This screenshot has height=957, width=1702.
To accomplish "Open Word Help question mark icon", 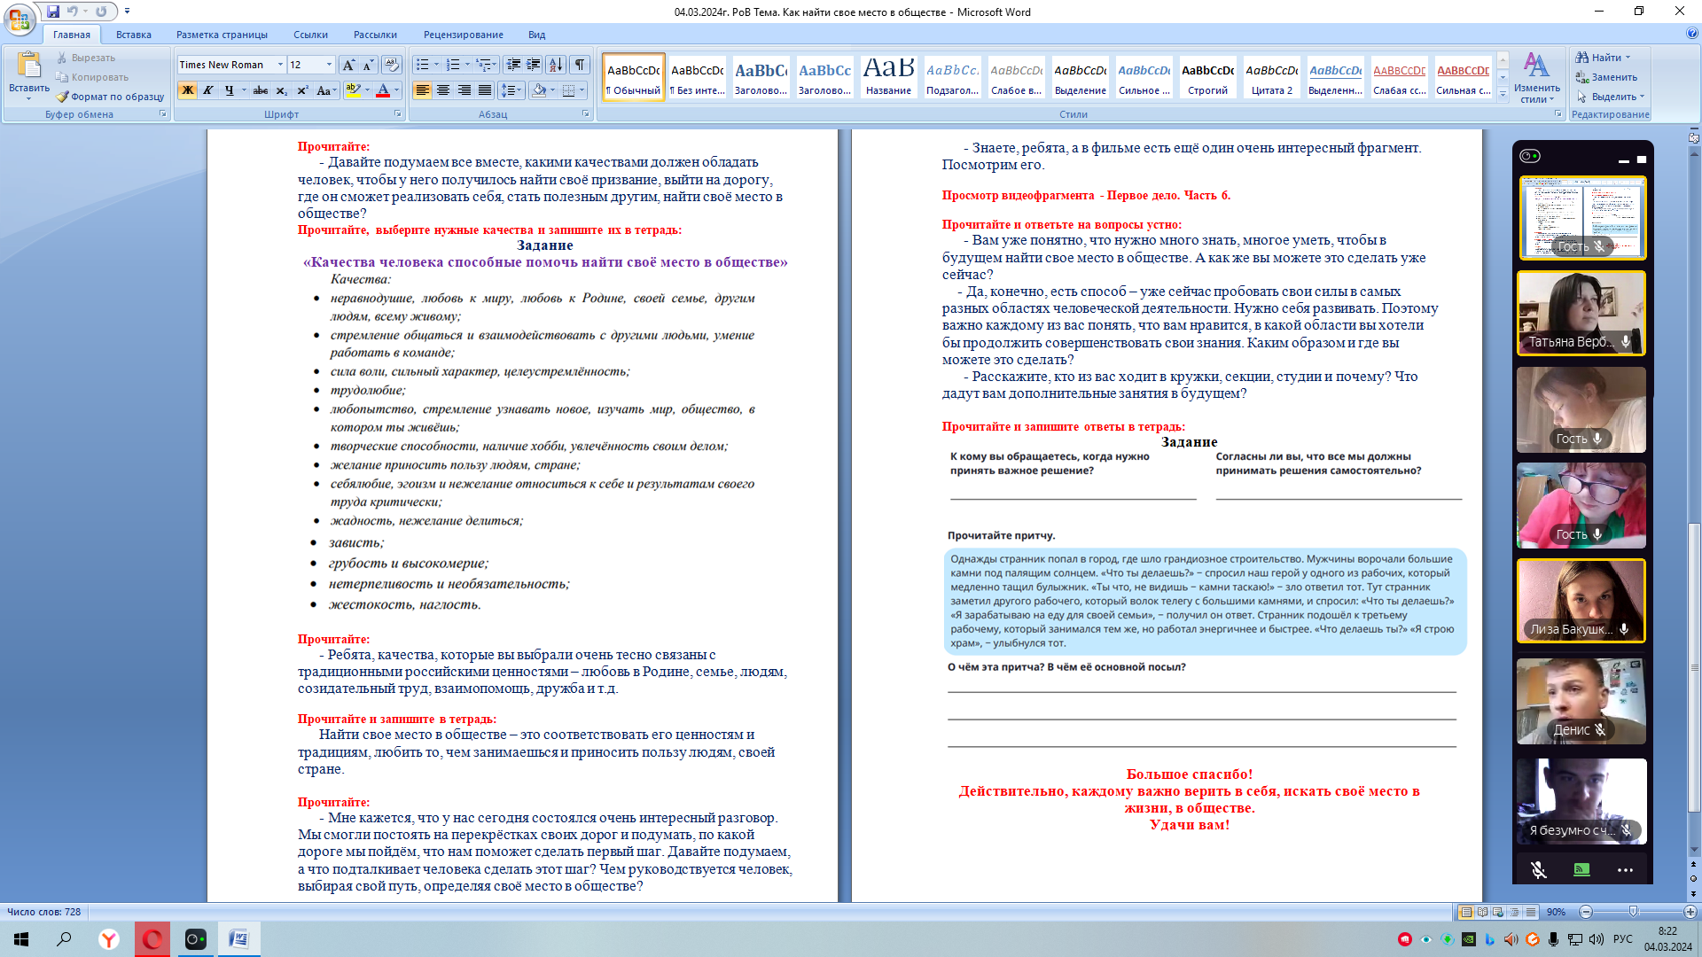I will click(x=1691, y=34).
